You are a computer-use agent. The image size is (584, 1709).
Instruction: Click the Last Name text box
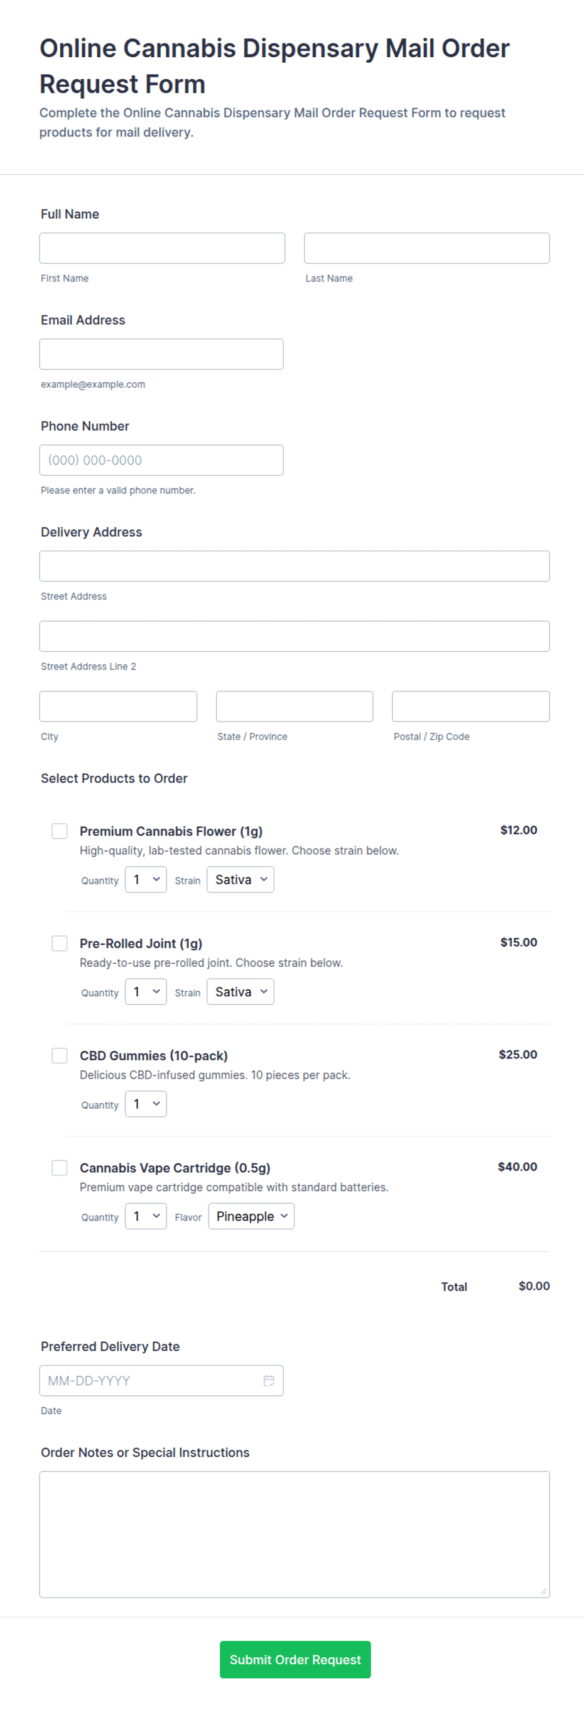tap(427, 248)
